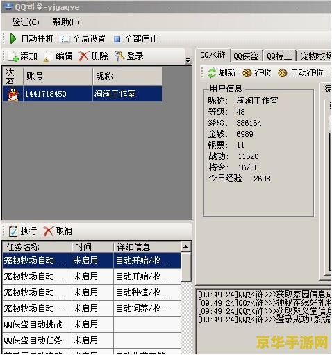The width and height of the screenshot is (332, 355).
Task: Click the 账号 column header
Action: [x=58, y=76]
